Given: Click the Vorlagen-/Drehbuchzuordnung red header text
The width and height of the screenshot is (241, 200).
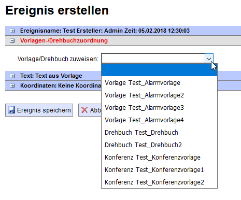Looking at the screenshot, I should coord(64,40).
